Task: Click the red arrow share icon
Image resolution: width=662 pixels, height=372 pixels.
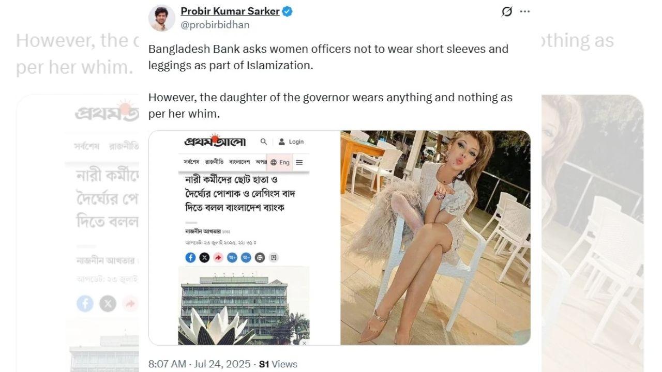Action: [x=218, y=257]
